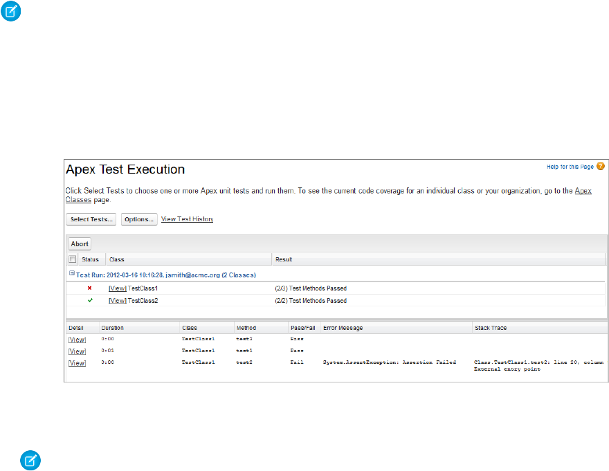The image size is (609, 471).
Task: Open the View link for TestClass1
Action: [x=117, y=288]
